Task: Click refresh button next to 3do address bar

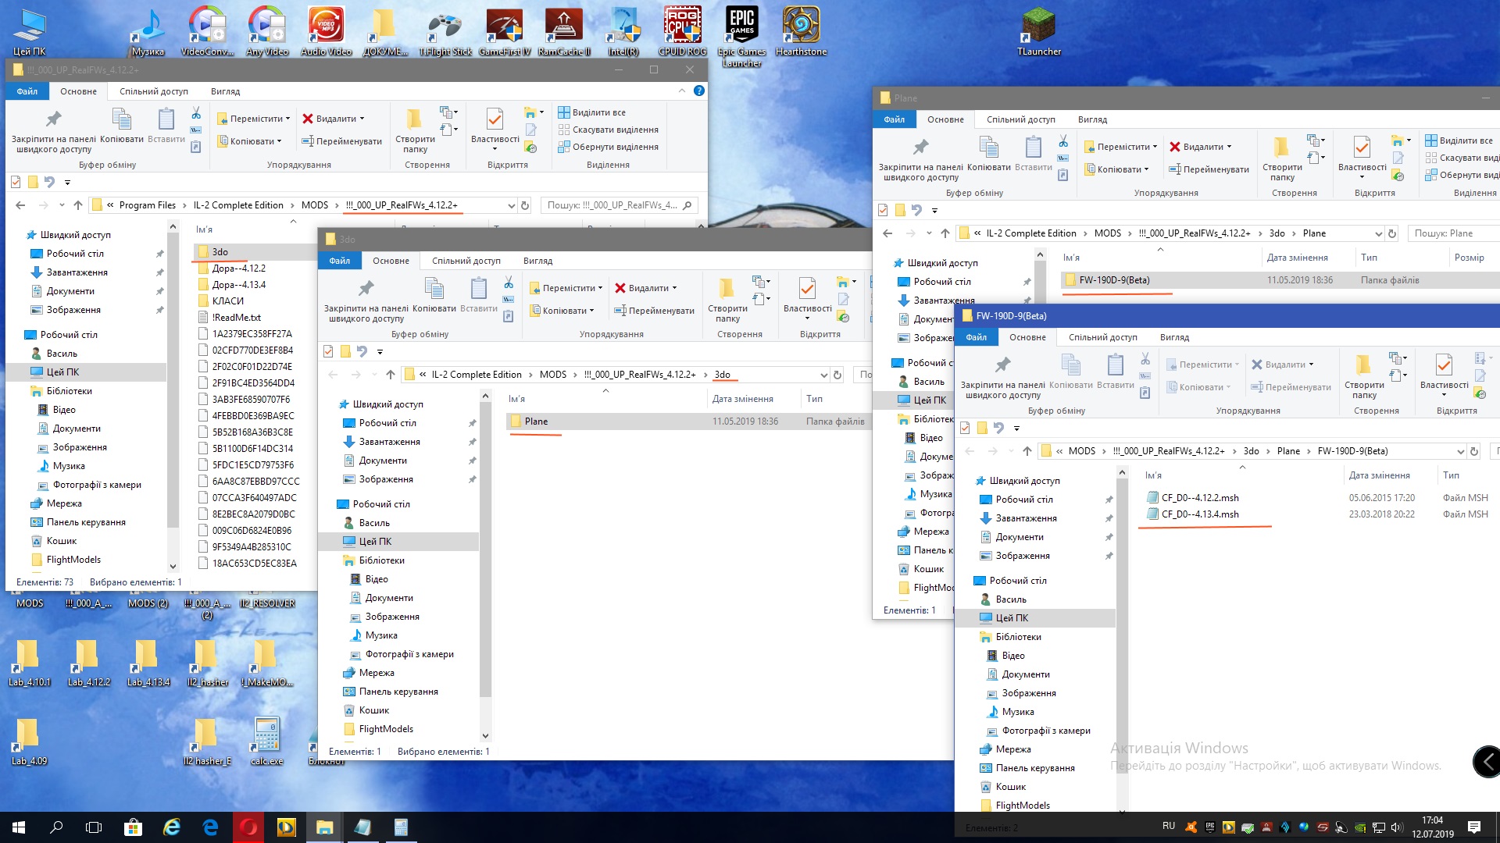Action: tap(837, 375)
